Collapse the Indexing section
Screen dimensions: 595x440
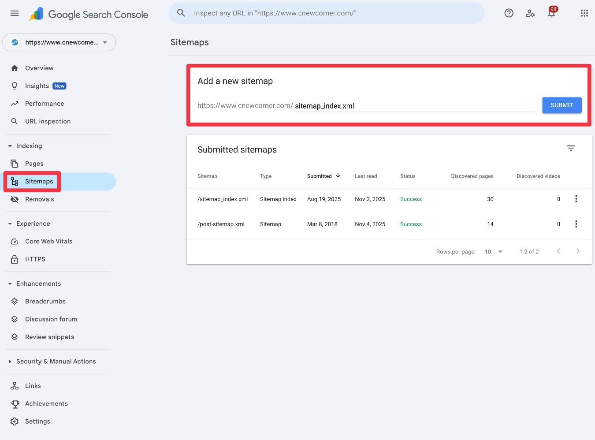(x=10, y=145)
